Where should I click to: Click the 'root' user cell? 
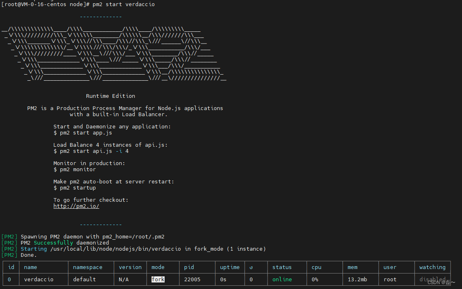click(390, 279)
